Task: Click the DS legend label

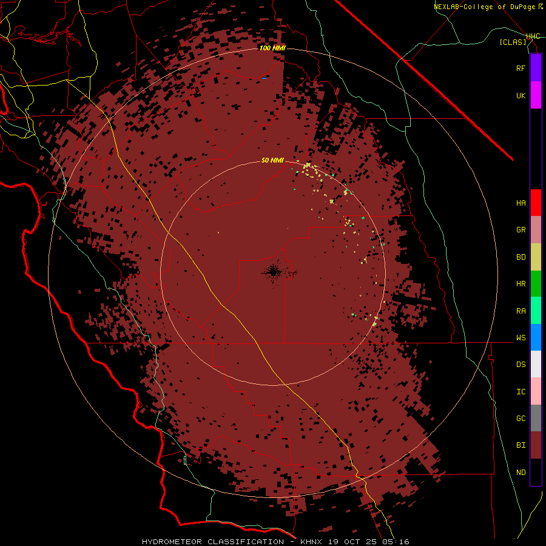Action: point(521,365)
